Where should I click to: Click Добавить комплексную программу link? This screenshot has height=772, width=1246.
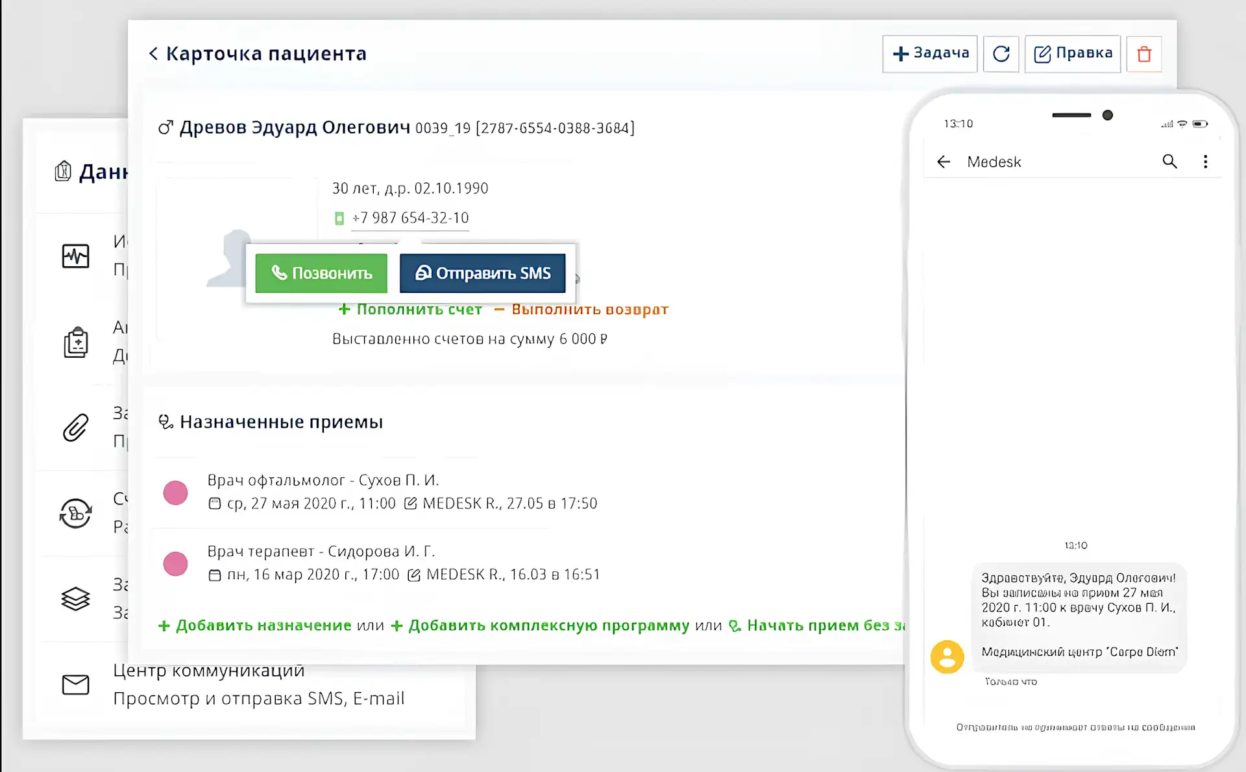540,625
